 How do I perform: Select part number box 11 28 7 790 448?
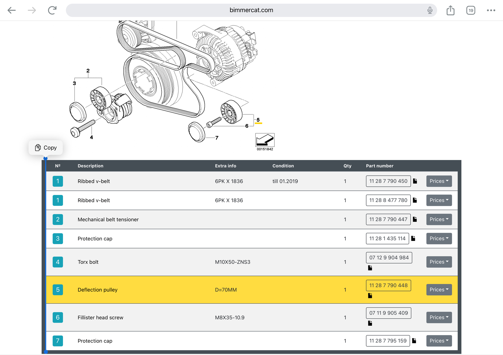[388, 285]
